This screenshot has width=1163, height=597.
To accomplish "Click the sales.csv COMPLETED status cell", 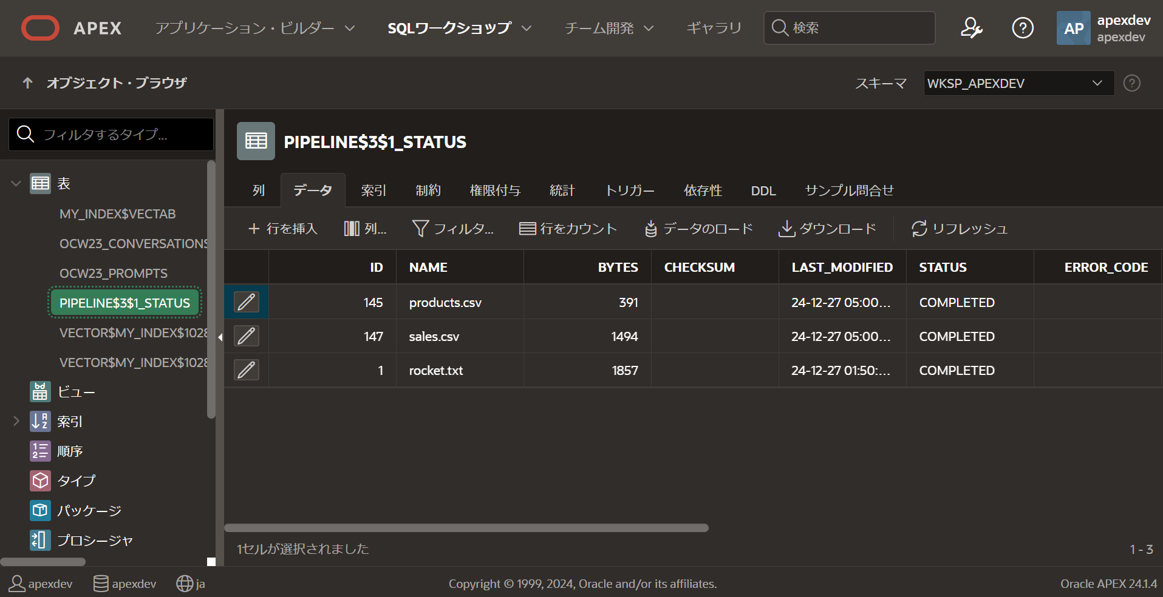I will tap(970, 336).
